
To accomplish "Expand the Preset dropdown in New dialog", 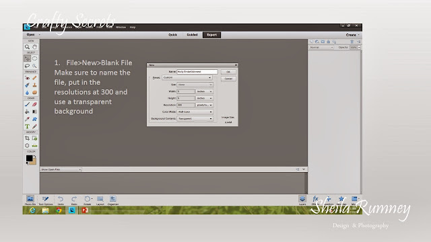I will (187, 78).
